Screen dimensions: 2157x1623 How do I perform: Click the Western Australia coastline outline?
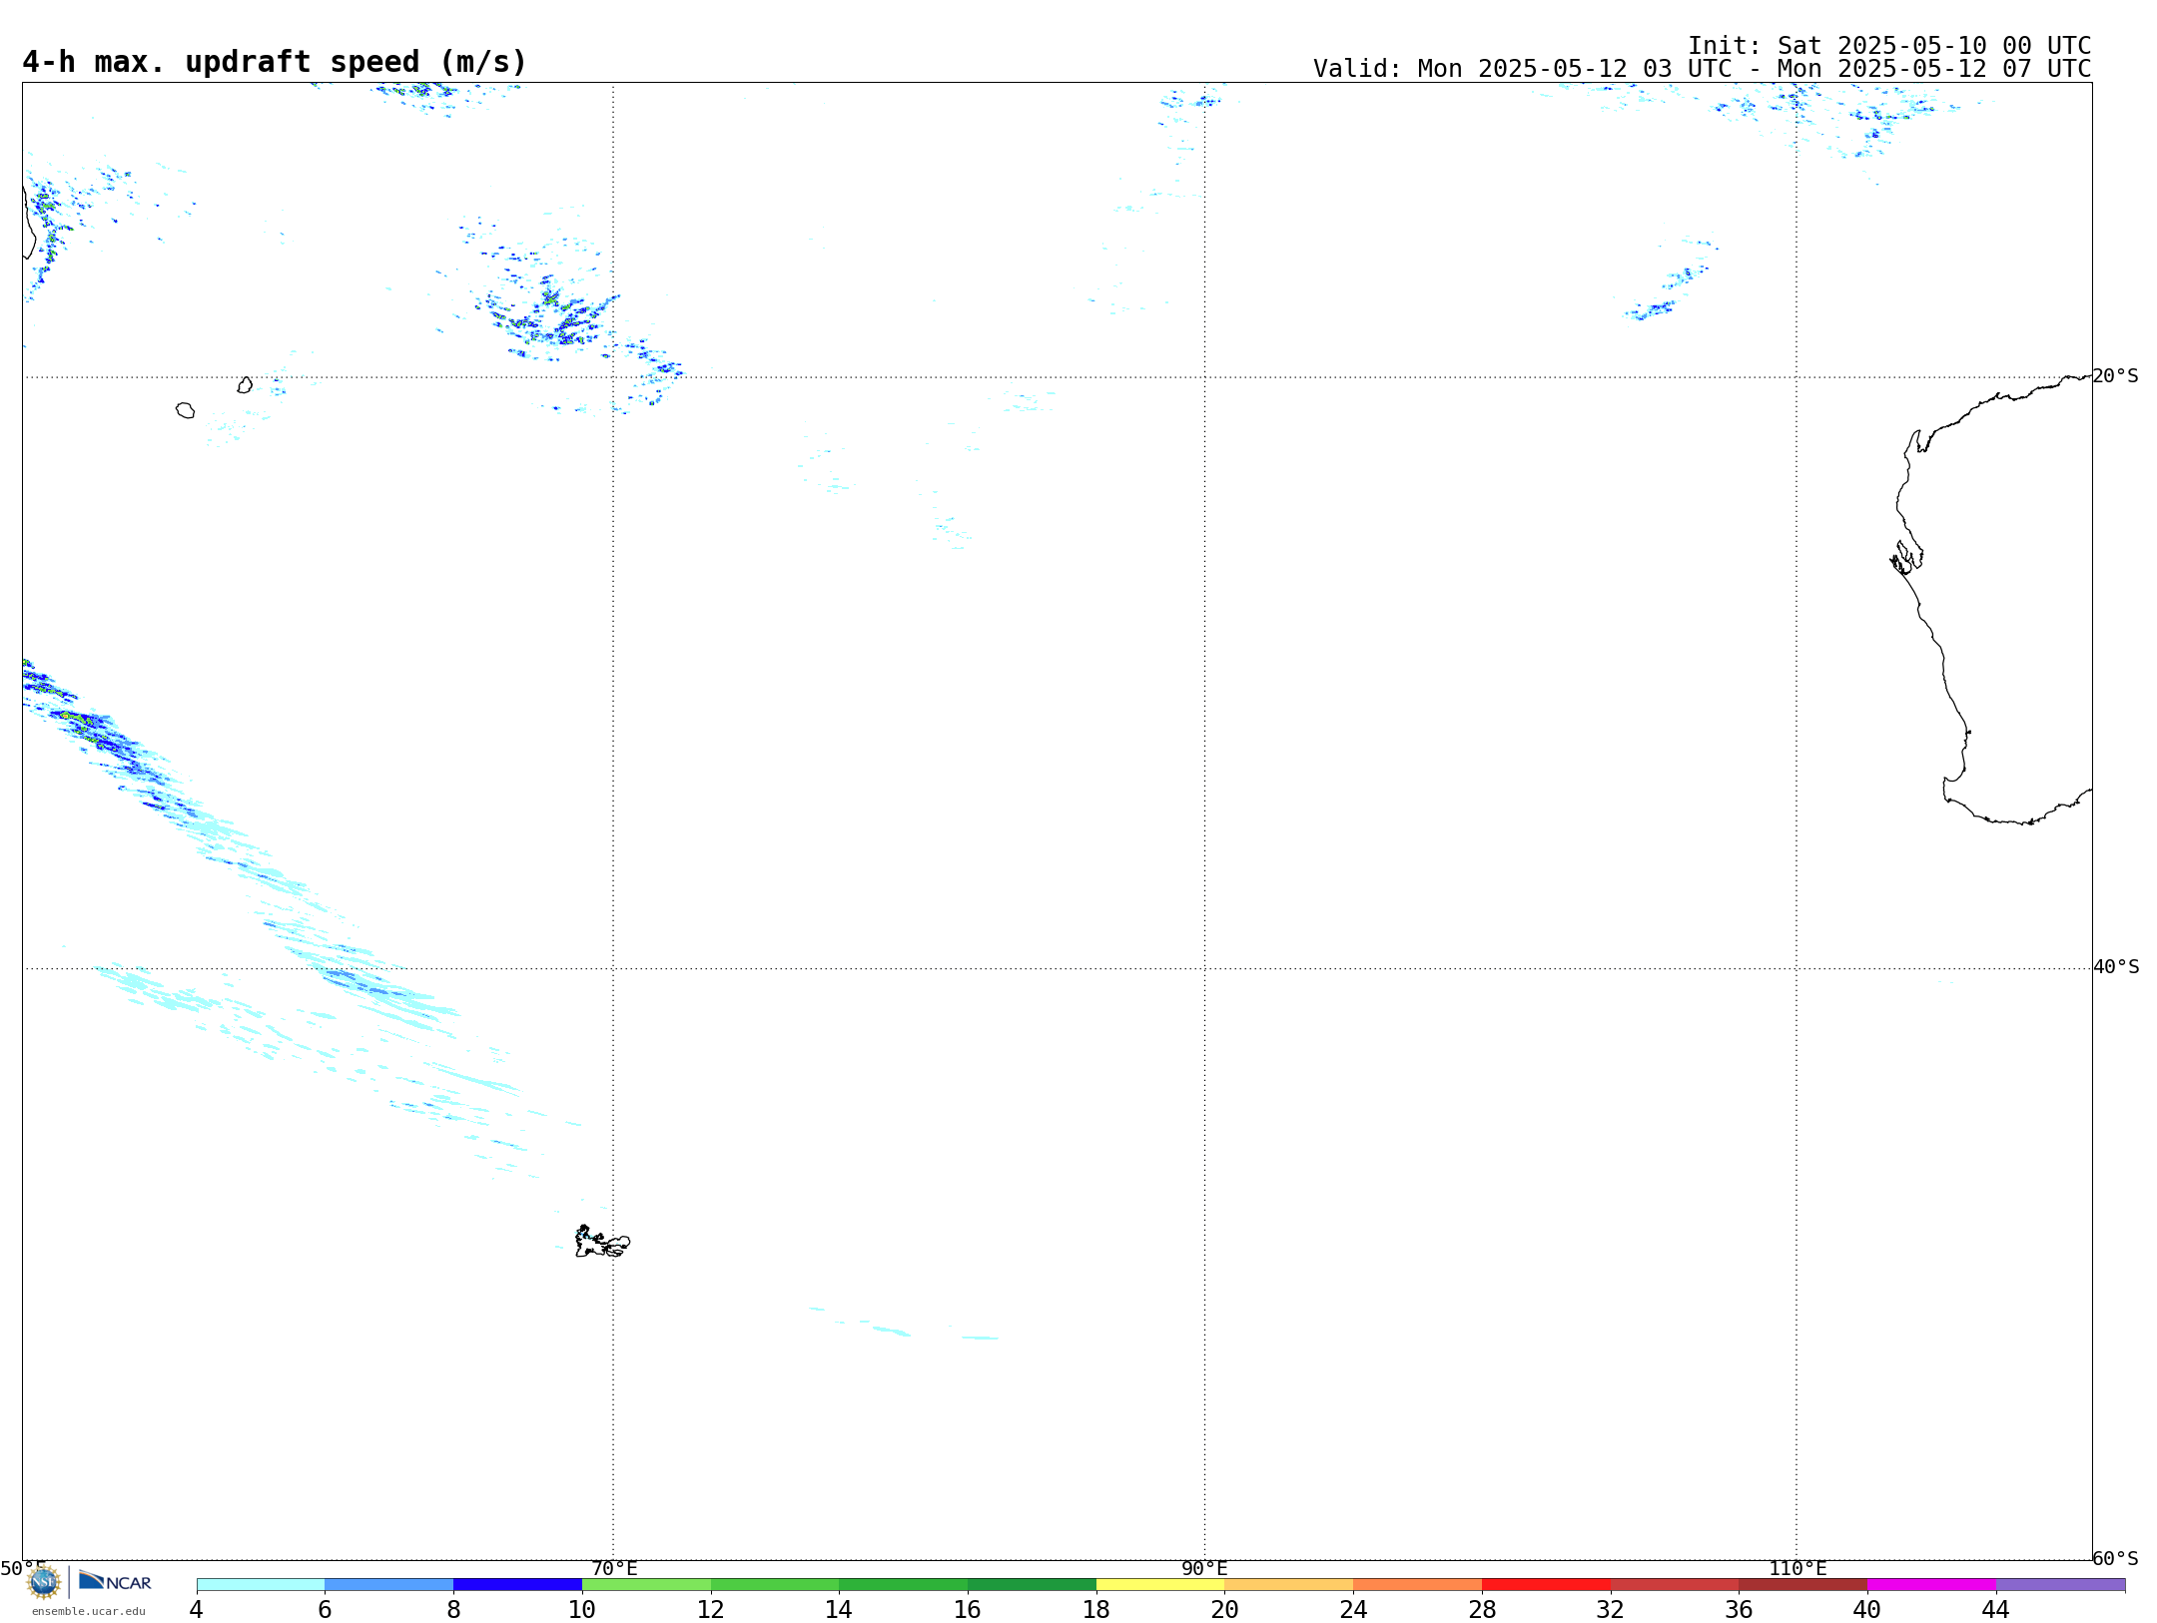[1992, 599]
